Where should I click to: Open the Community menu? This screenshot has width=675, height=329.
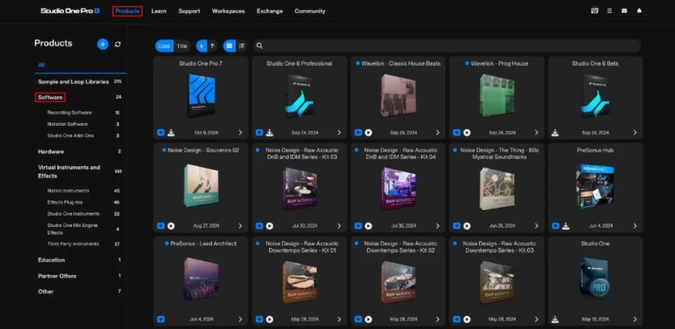pos(310,11)
